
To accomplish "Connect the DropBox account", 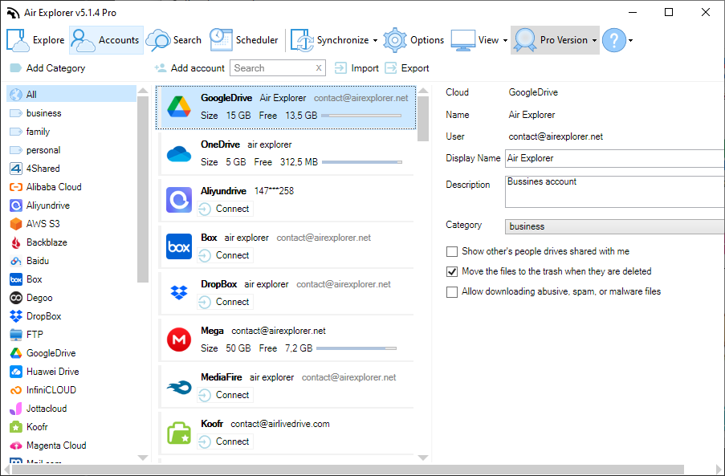I will tap(225, 302).
